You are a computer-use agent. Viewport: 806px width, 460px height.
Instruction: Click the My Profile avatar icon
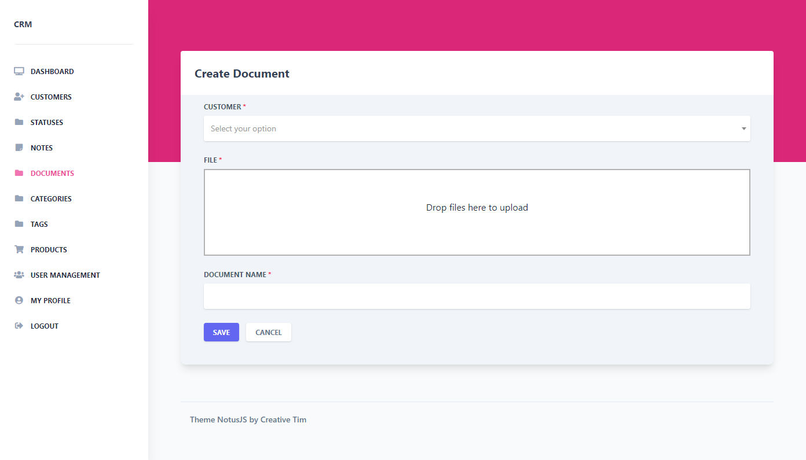(19, 301)
